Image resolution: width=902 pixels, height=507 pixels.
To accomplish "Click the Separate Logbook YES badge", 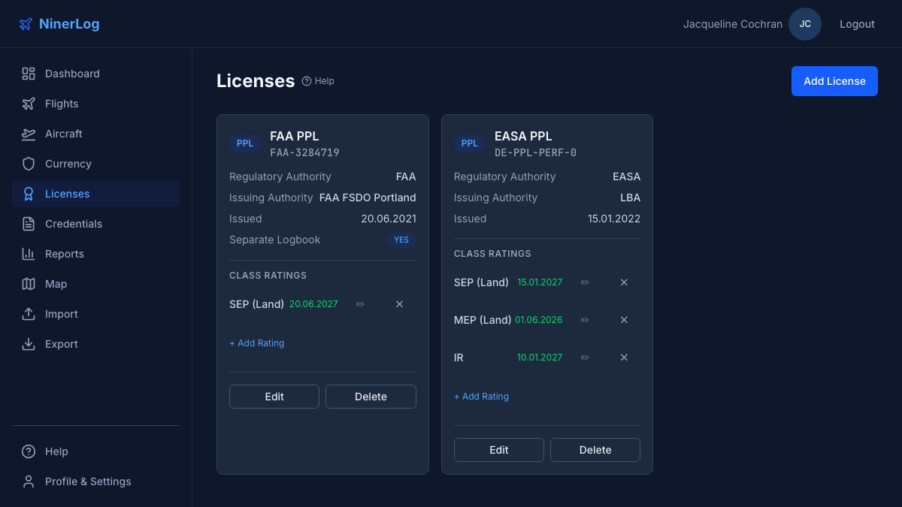I will coord(401,240).
